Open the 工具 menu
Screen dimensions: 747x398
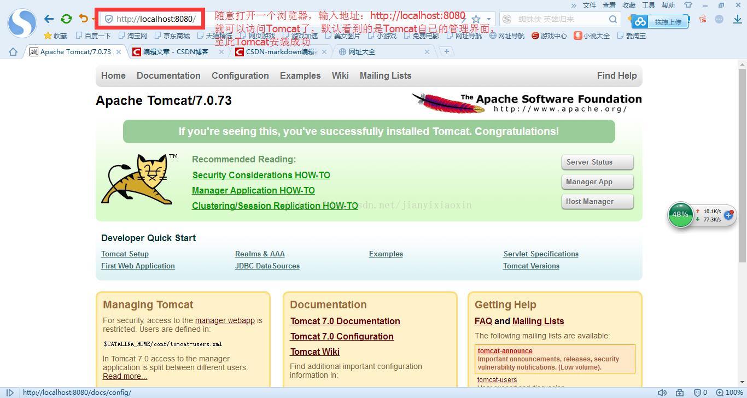[x=649, y=5]
